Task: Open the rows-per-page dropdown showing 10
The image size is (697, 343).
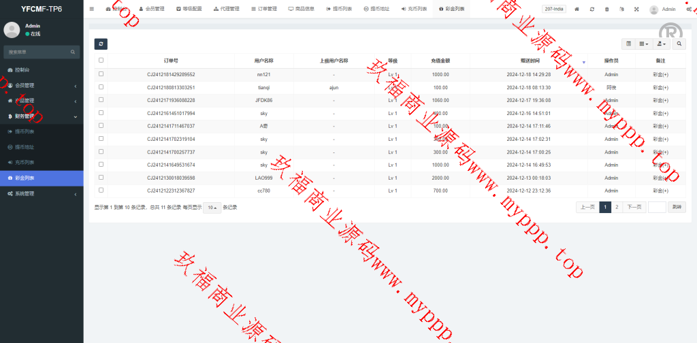Action: click(x=212, y=208)
